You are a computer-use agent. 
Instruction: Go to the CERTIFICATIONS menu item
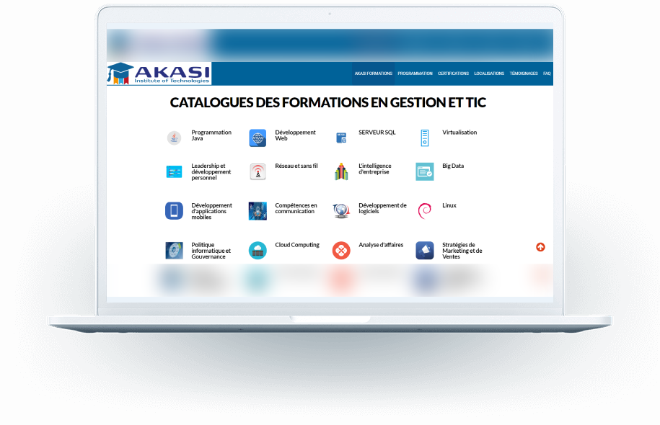click(453, 73)
